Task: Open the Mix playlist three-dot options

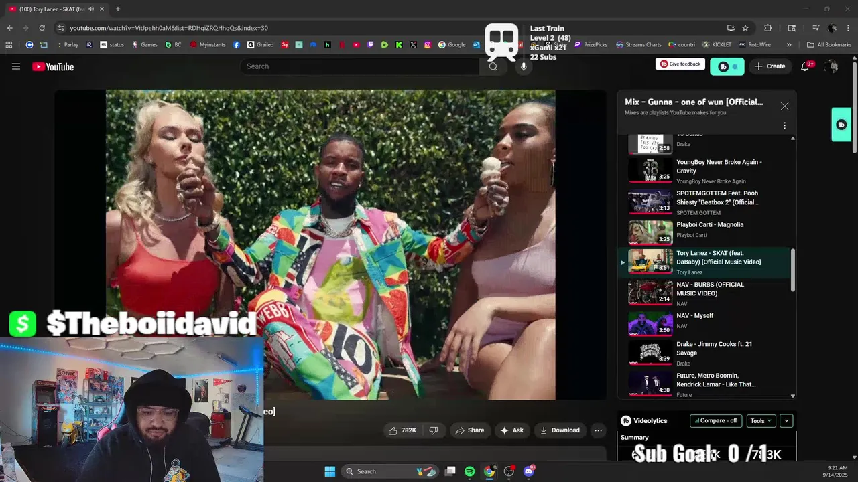Action: click(784, 125)
